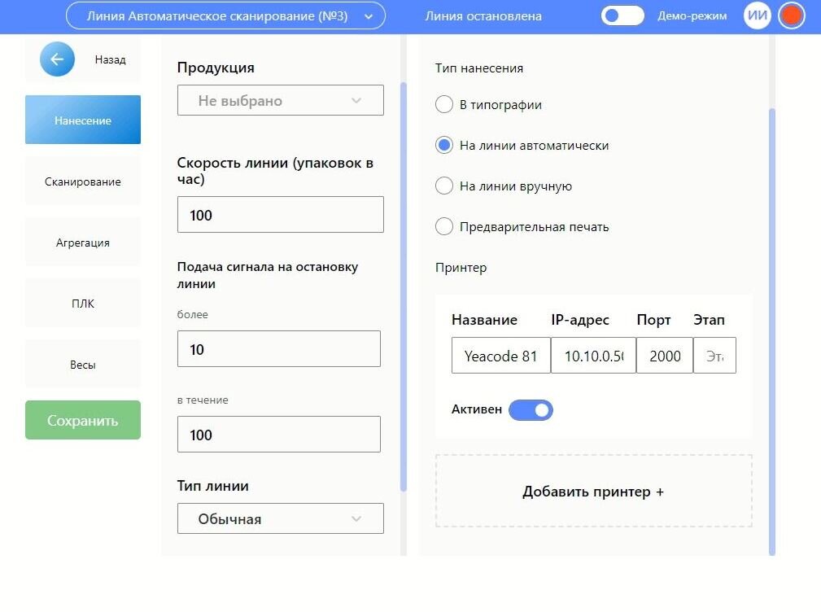Focus the Скорость линии input field

(280, 215)
